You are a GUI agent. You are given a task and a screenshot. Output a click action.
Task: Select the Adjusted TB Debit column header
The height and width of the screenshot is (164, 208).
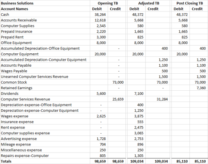click(134, 9)
